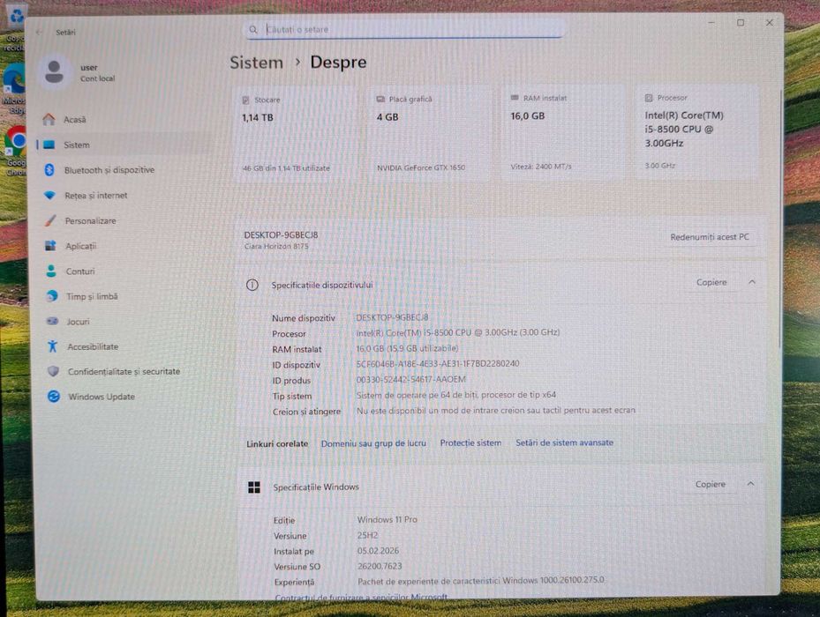820x617 pixels.
Task: Open the Timp și limbă globe icon
Action: pos(52,296)
